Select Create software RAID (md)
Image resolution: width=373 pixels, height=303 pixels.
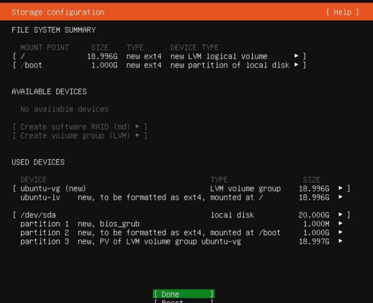tap(80, 127)
